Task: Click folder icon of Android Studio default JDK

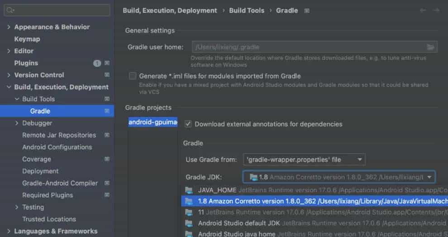Action: point(189,223)
